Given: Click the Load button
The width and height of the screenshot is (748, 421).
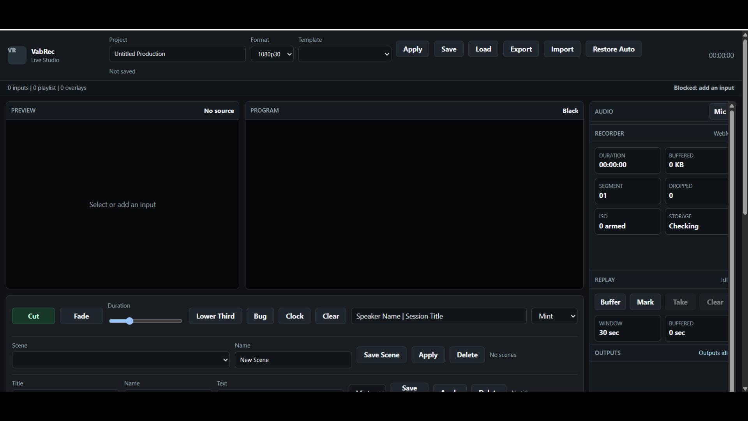Looking at the screenshot, I should 483,49.
